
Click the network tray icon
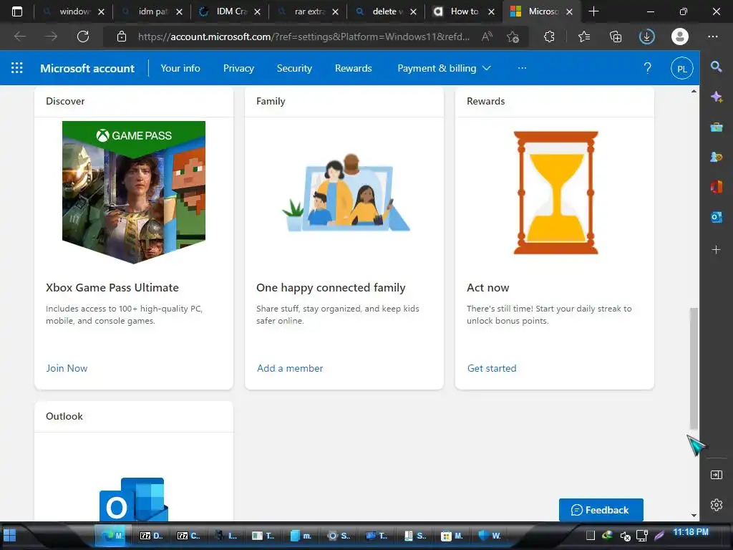642,536
